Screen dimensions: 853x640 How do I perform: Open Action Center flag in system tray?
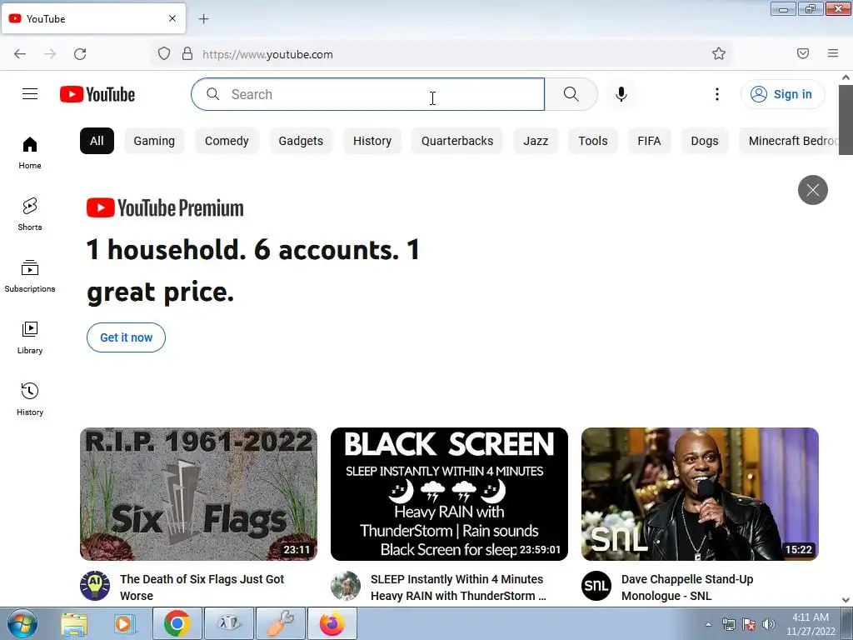tap(749, 624)
